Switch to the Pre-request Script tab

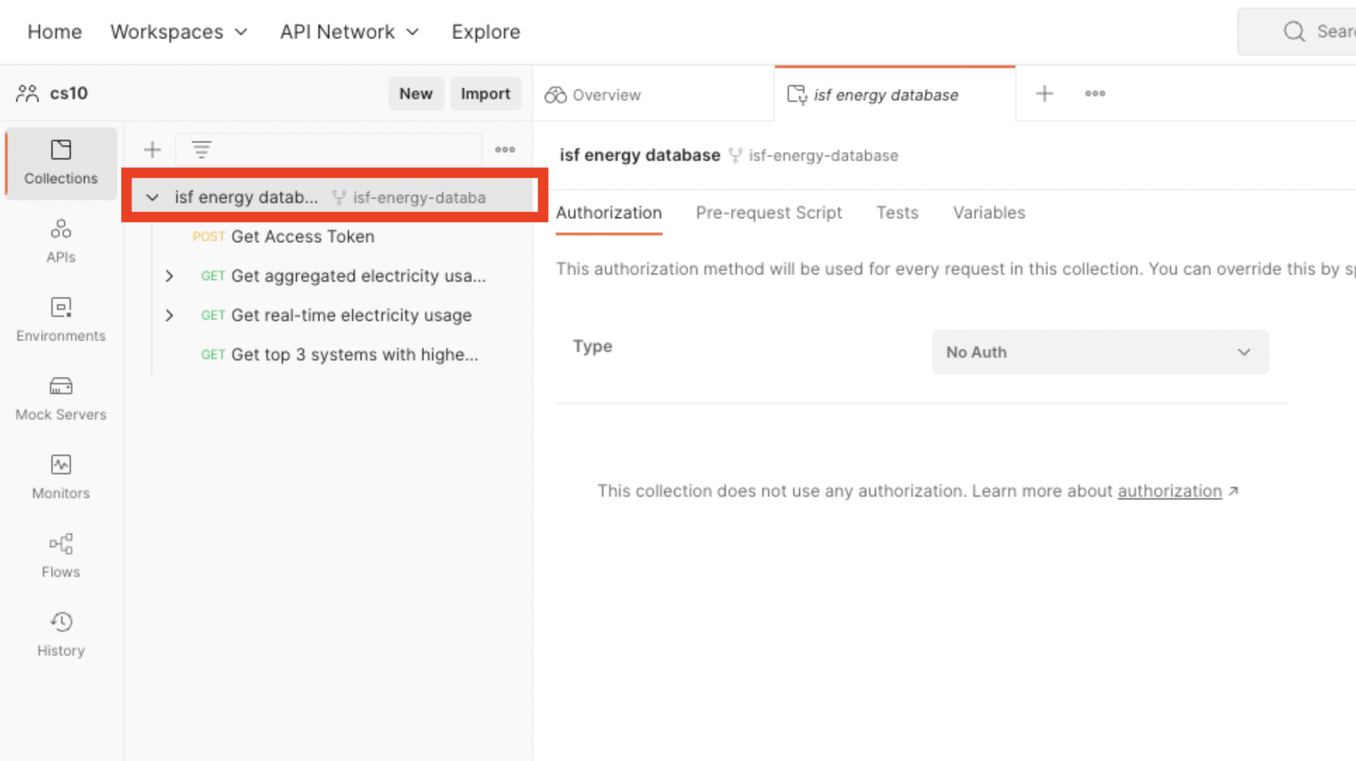coord(769,213)
